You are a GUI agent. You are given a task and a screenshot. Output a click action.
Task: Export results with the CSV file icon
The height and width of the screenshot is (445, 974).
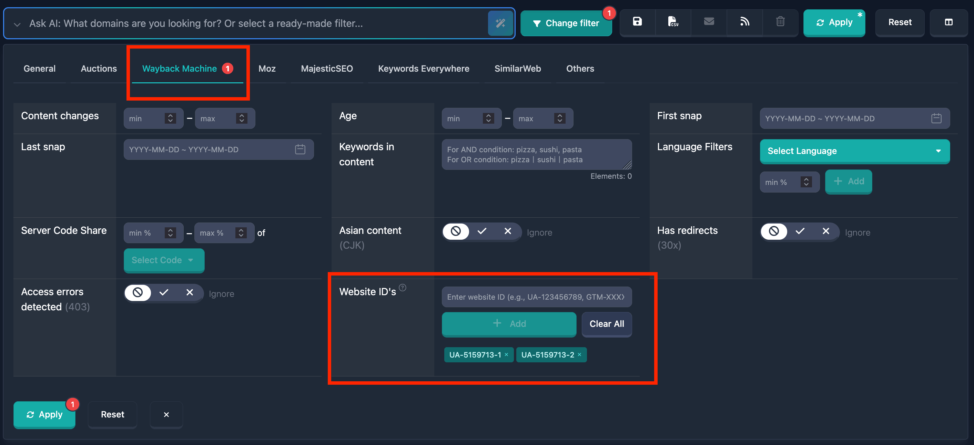click(673, 22)
